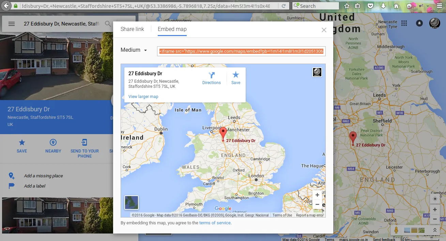
Task: Save the page to Pocket
Action: 370,6
